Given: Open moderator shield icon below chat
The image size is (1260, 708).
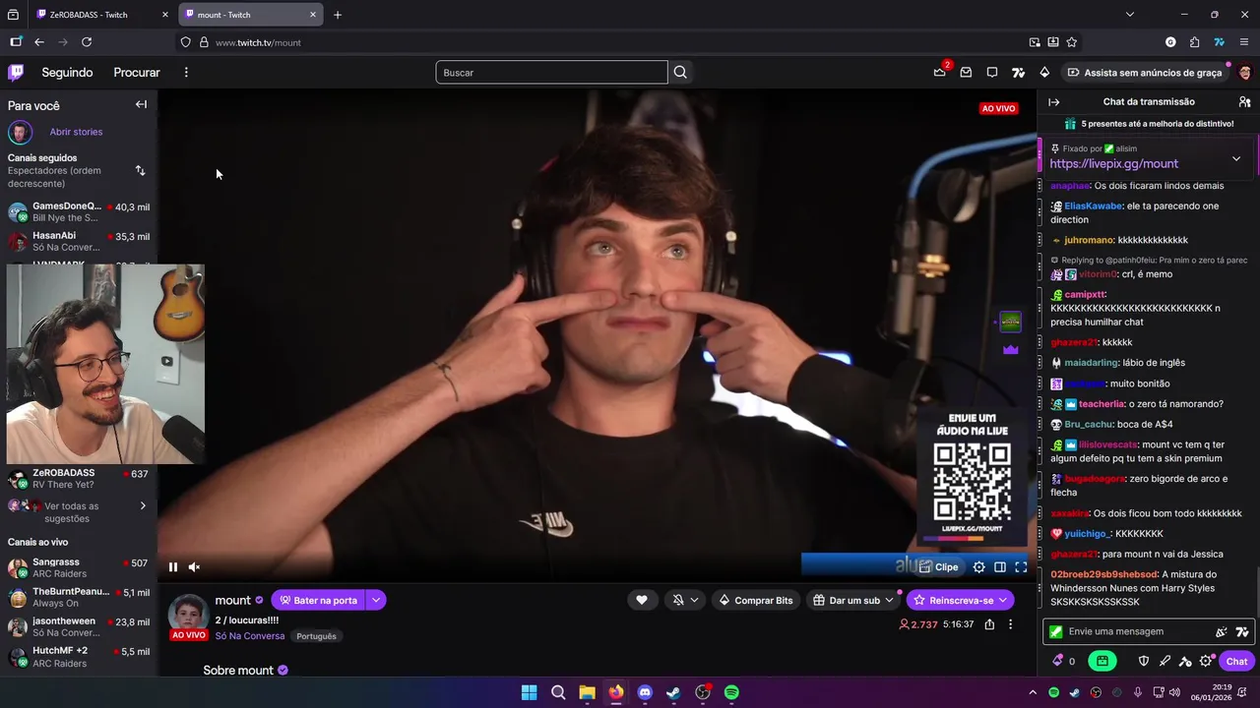Looking at the screenshot, I should click(1144, 661).
